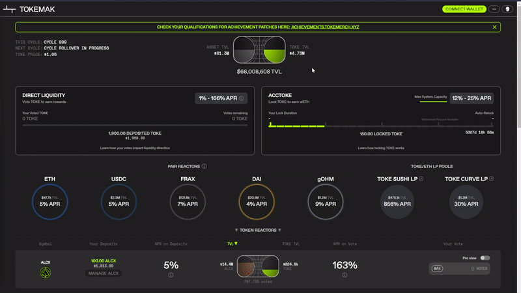Toggle the Pro view switch
Image resolution: width=521 pixels, height=293 pixels.
pyautogui.click(x=485, y=258)
